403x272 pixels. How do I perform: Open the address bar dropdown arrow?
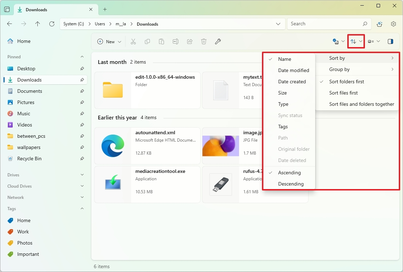tap(278, 24)
